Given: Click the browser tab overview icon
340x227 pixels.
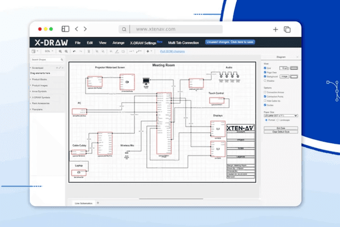Looking at the screenshot, I should [x=287, y=30].
